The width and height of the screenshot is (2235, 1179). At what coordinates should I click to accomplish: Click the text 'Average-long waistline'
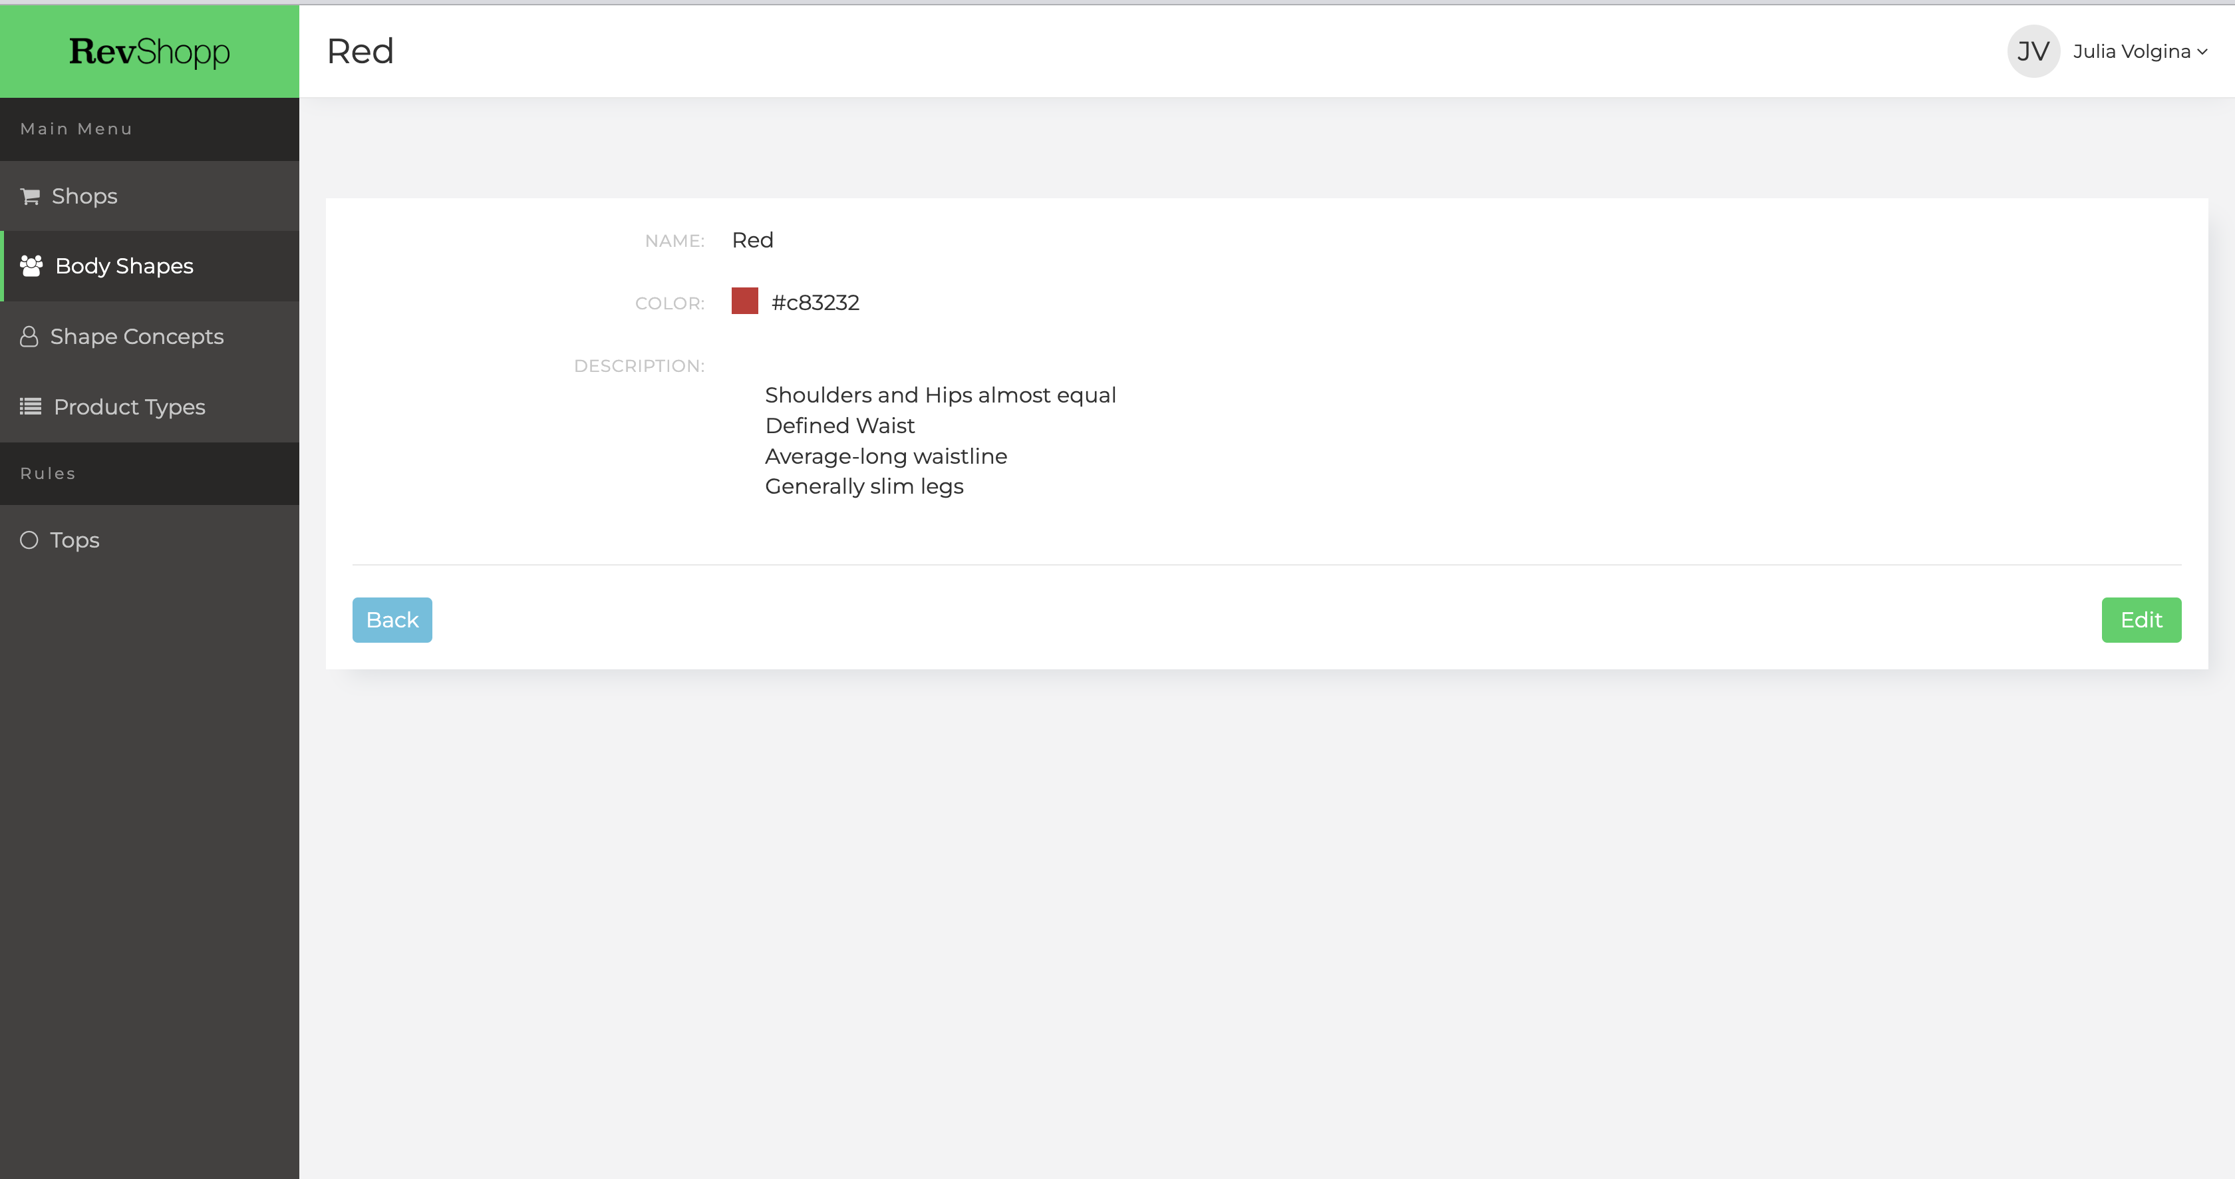coord(886,456)
